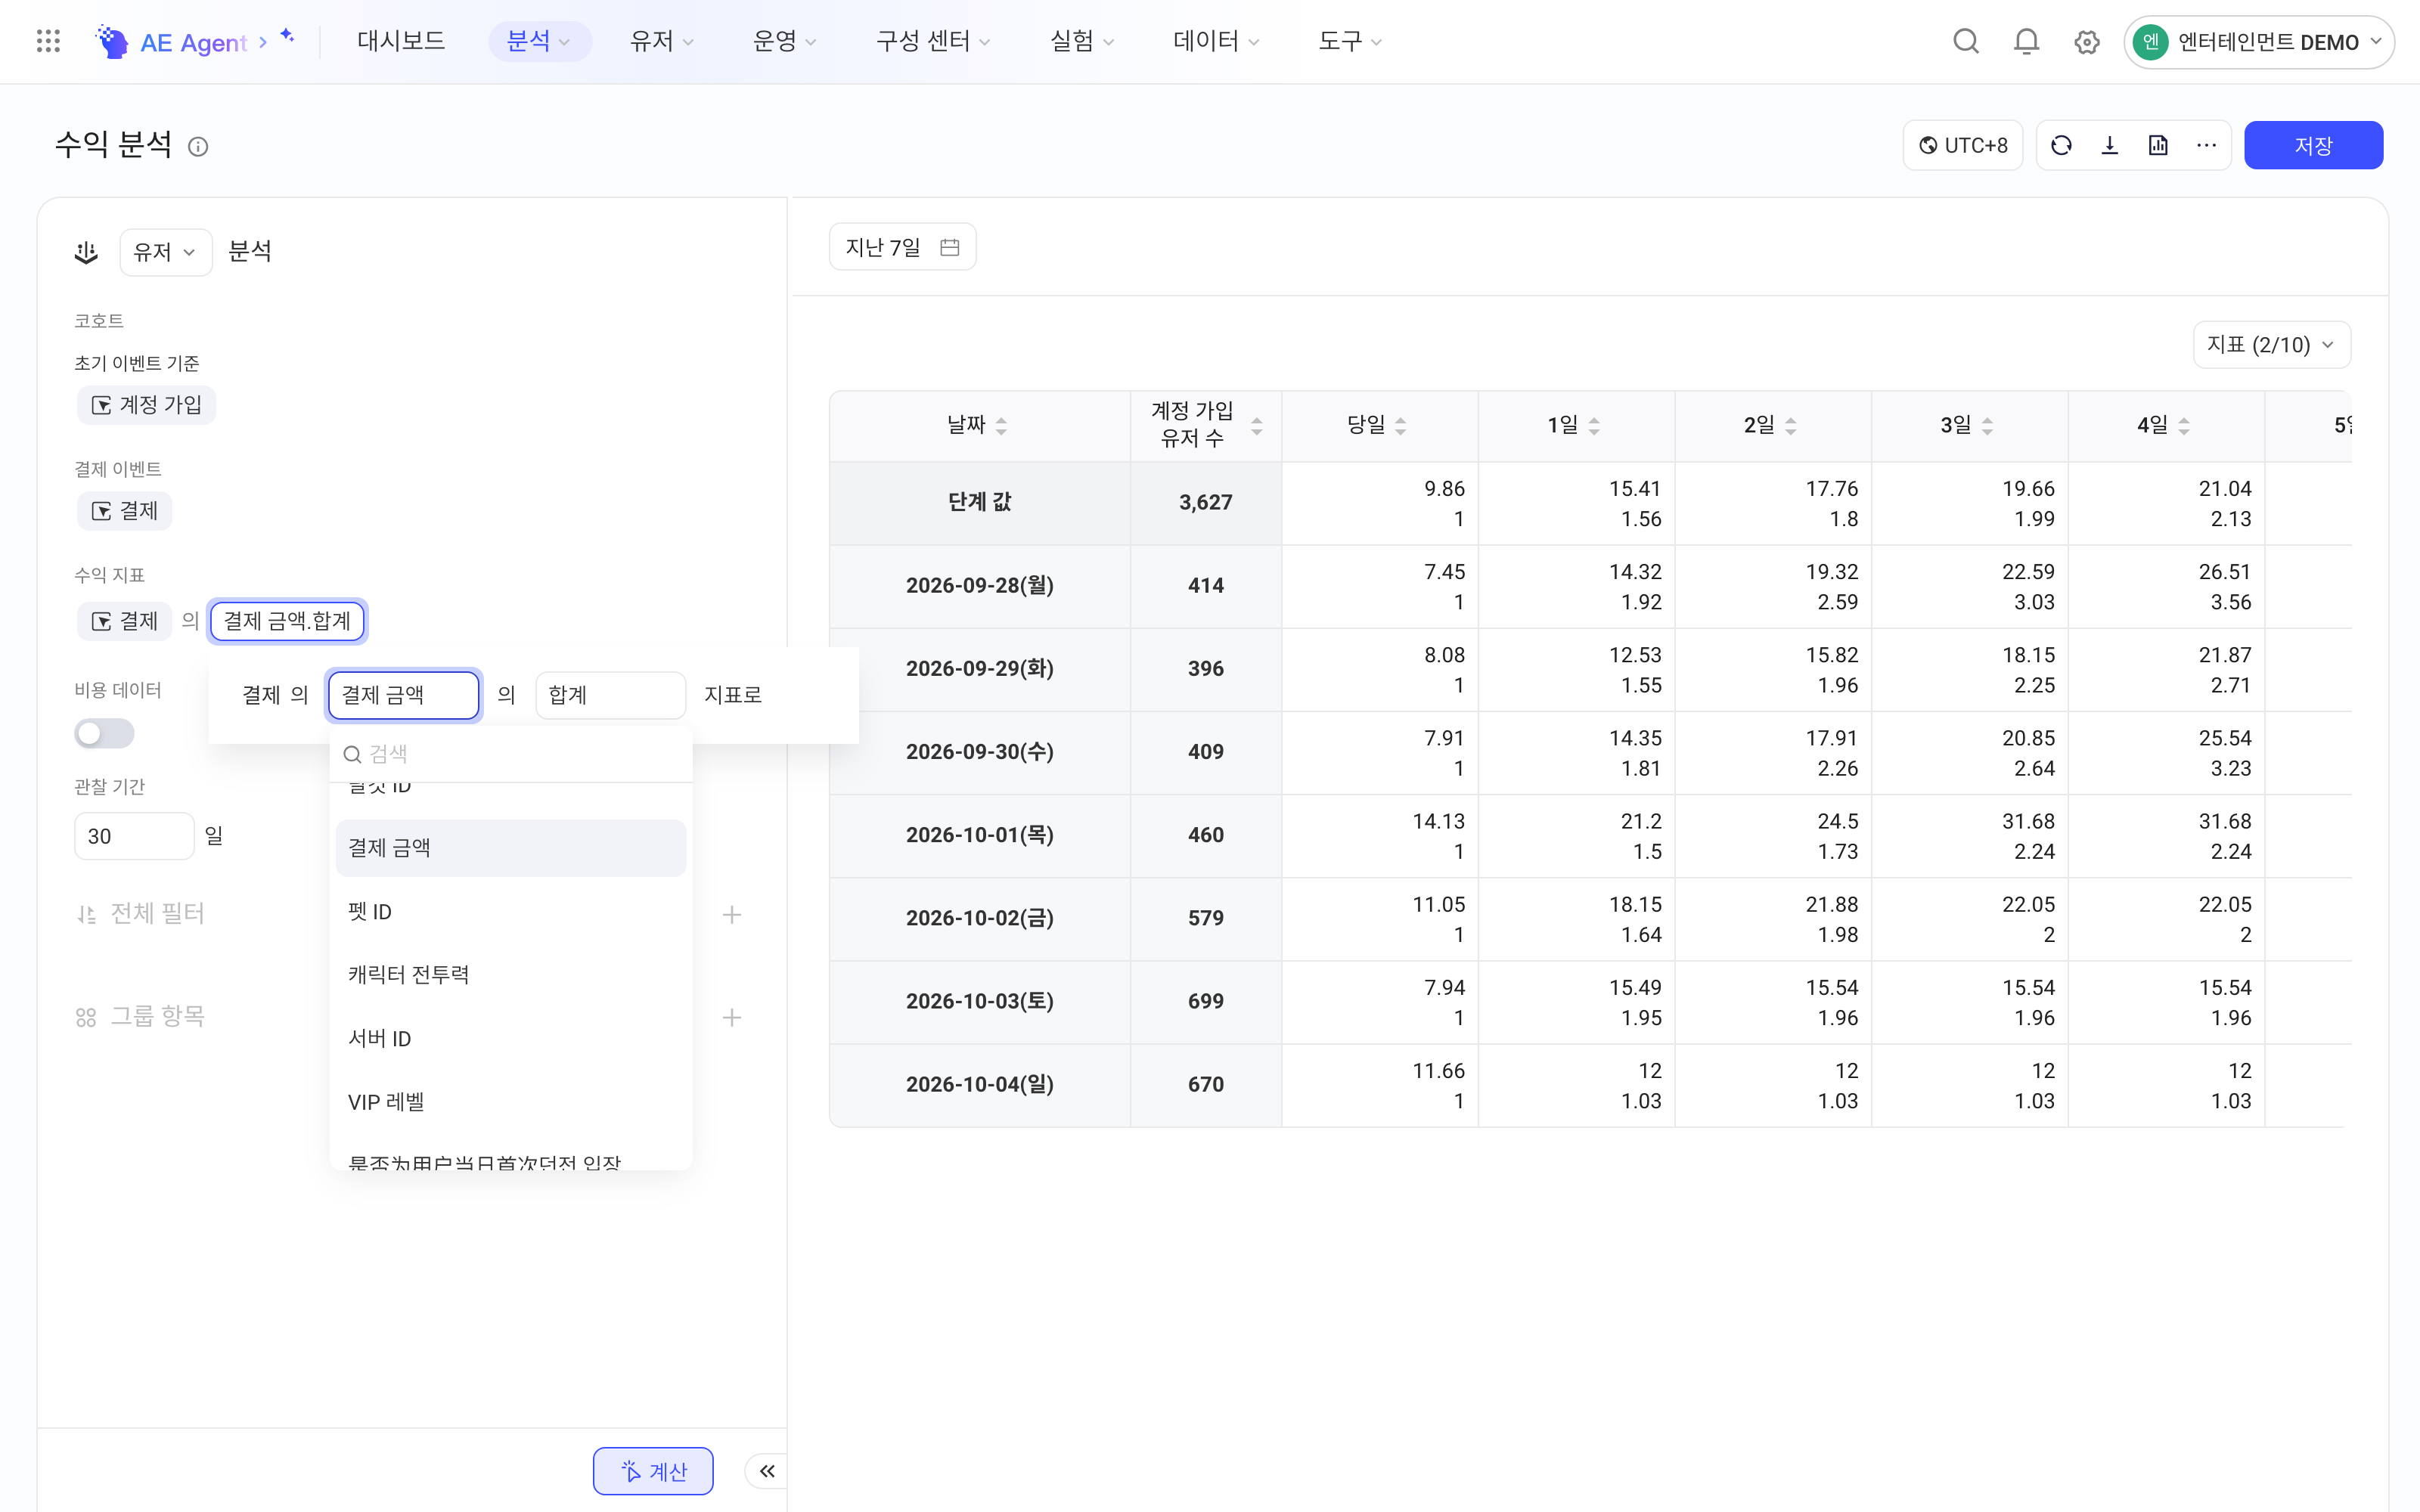Open the 유저 analysis subject dropdown
Viewport: 2420px width, 1512px height.
point(165,252)
